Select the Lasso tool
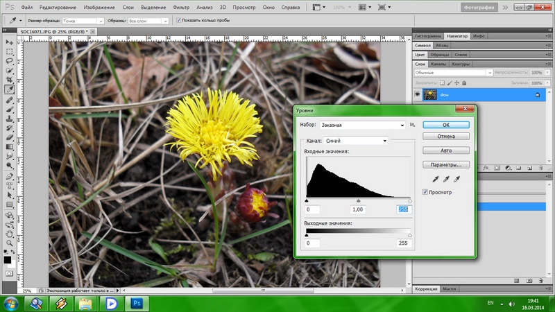 (x=10, y=60)
